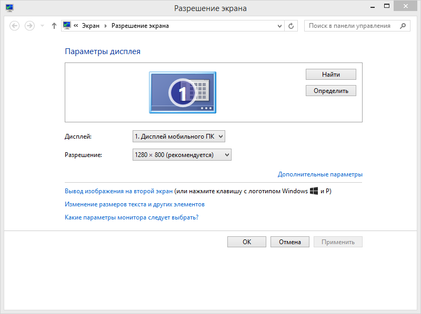Go up one level with up arrow
Viewport: 421px width, 314px height.
pyautogui.click(x=54, y=26)
